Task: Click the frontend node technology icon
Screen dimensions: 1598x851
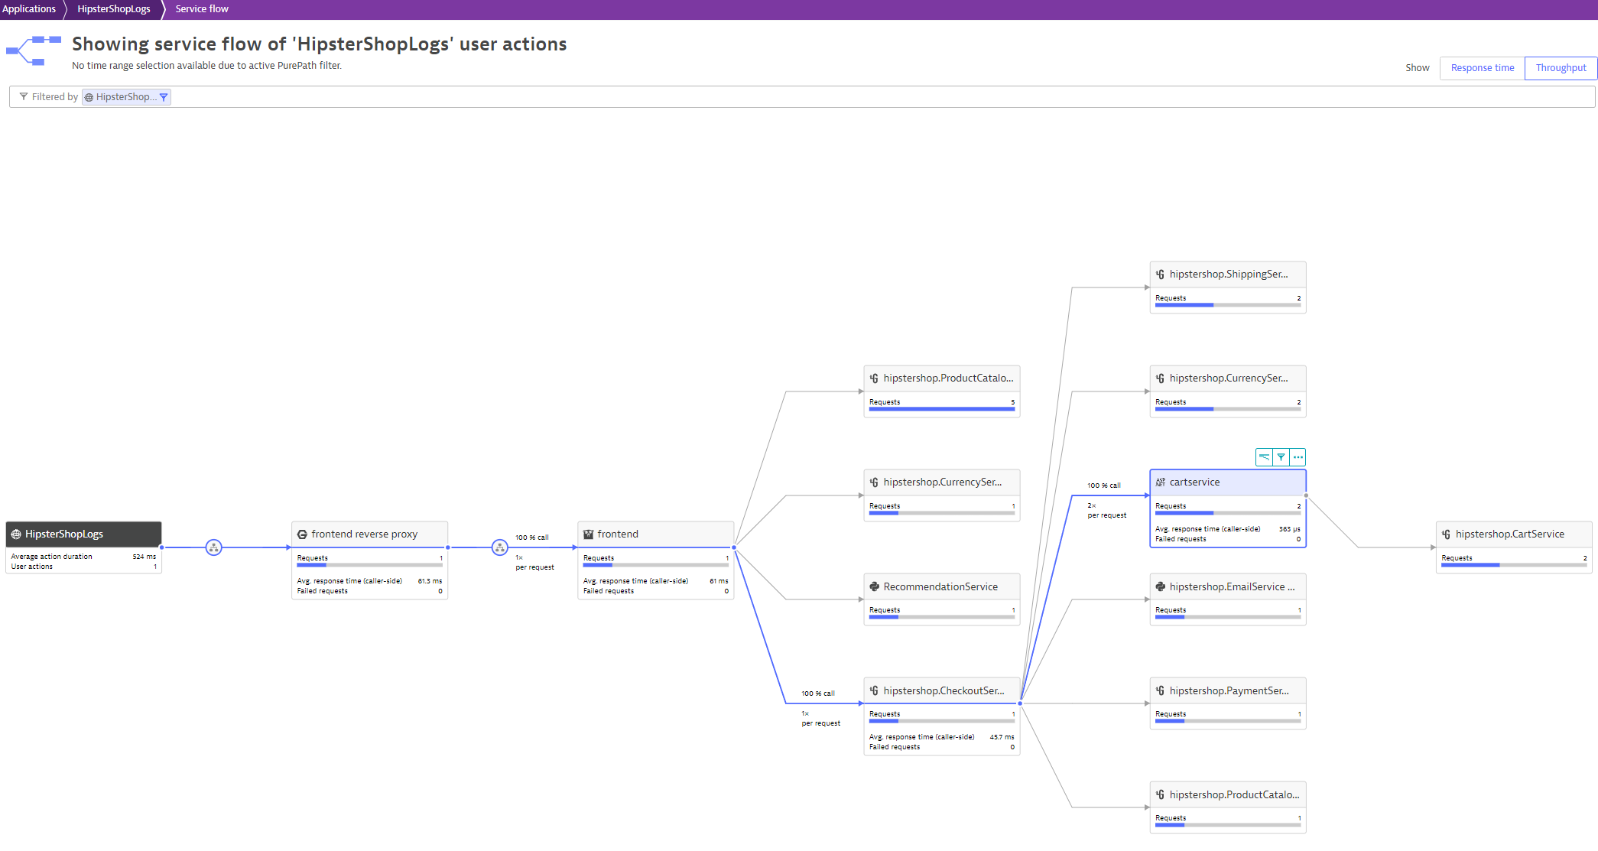Action: pos(589,534)
